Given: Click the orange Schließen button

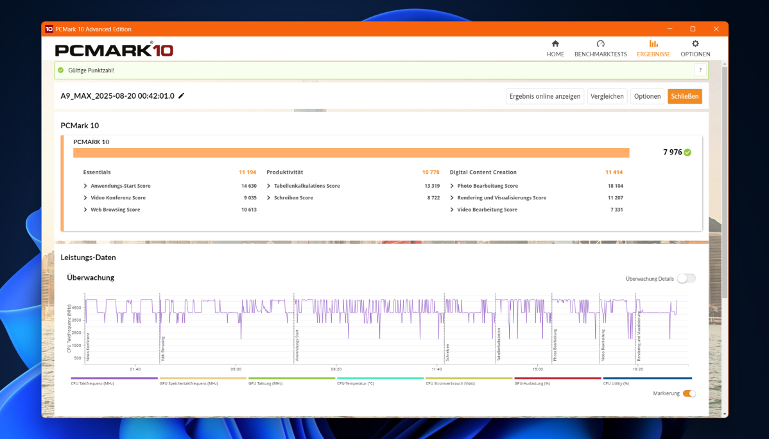Looking at the screenshot, I should click(x=685, y=96).
